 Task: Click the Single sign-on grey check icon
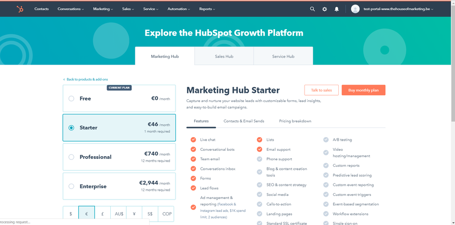pos(326,223)
